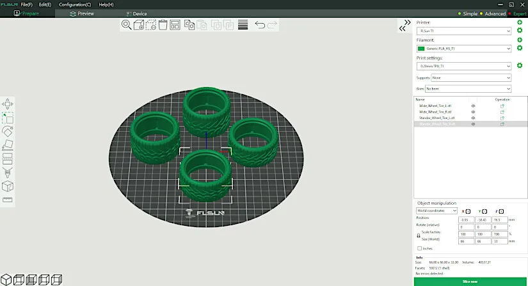Select the Place on face tool
The image size is (528, 286).
point(8,145)
